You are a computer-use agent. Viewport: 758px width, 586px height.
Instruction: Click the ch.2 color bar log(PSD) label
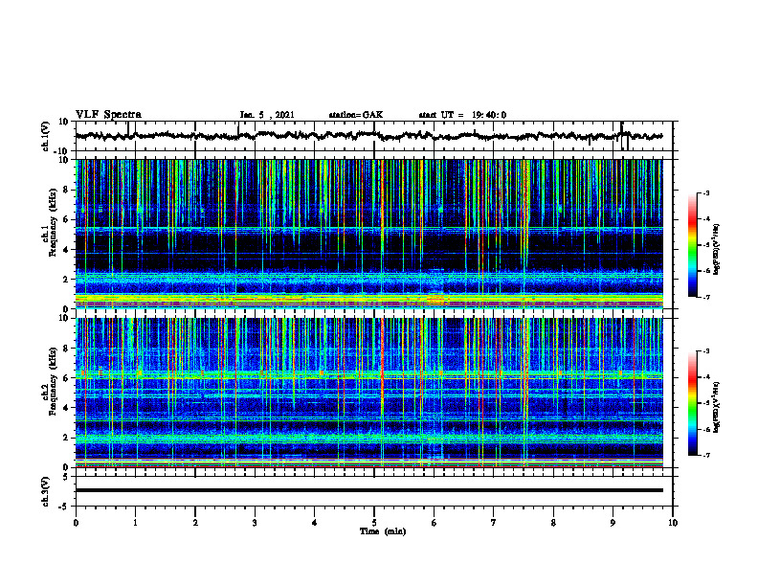point(717,407)
